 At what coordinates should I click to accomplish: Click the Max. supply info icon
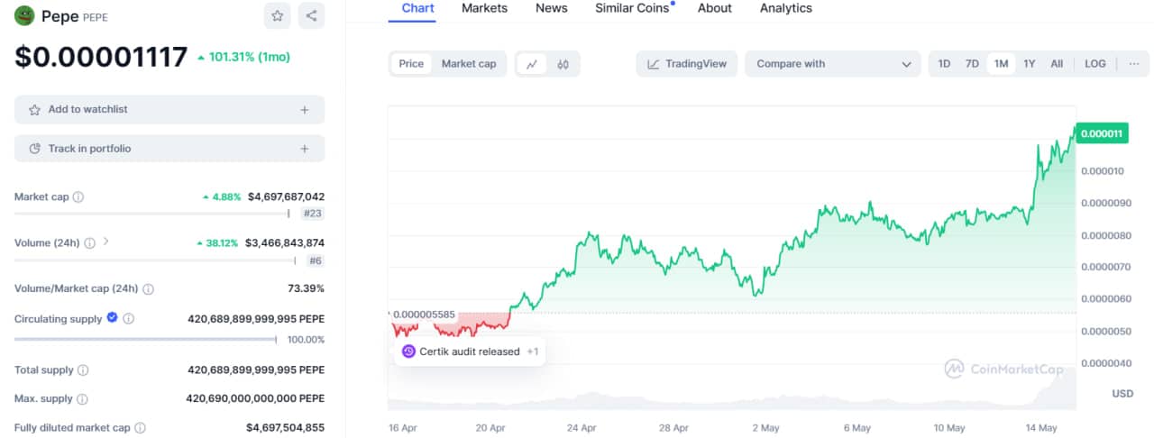point(83,399)
